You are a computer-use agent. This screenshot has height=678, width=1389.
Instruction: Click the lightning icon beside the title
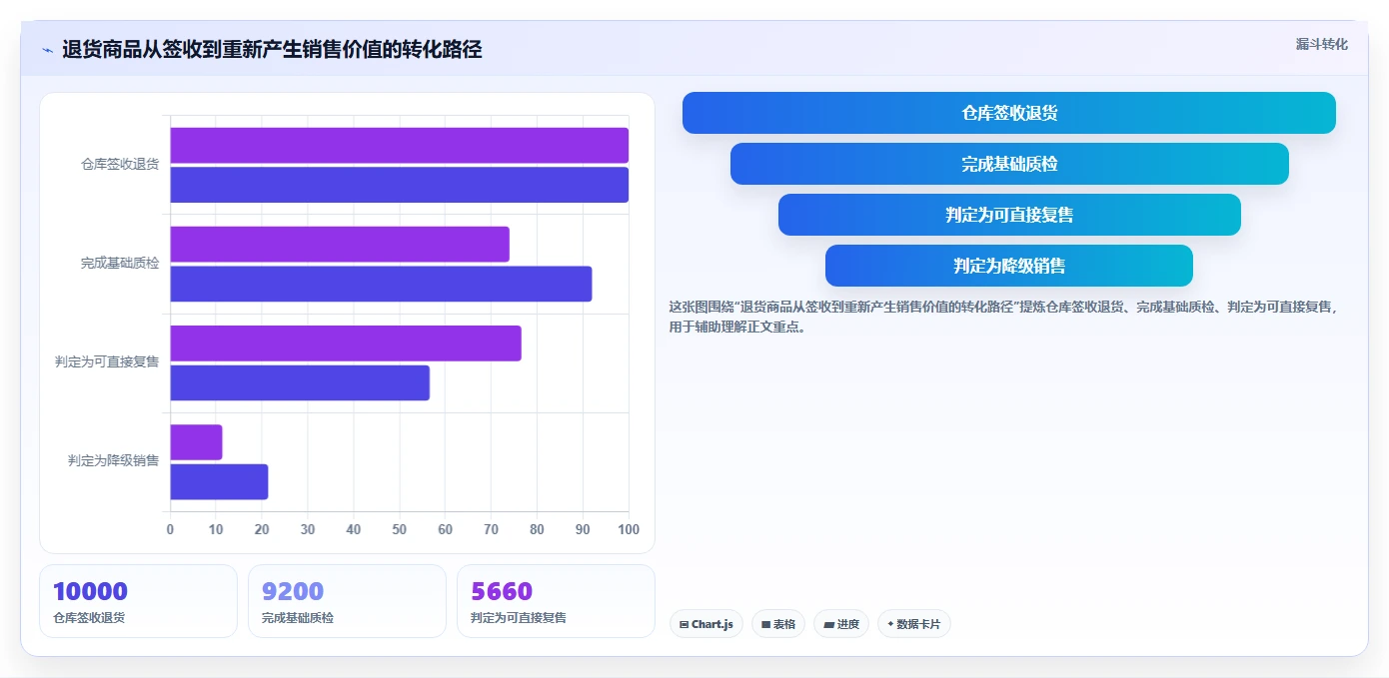click(47, 50)
